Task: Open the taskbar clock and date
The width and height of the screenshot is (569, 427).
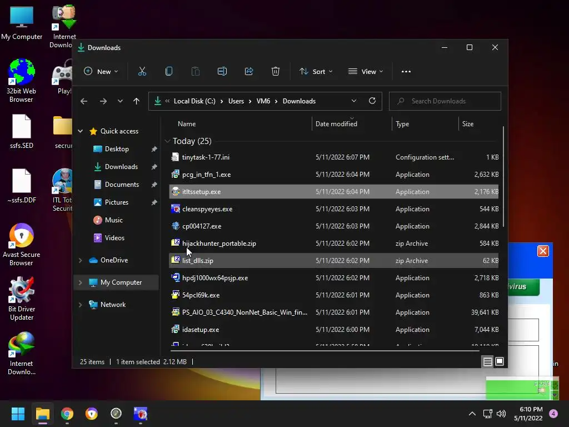Action: [528, 414]
